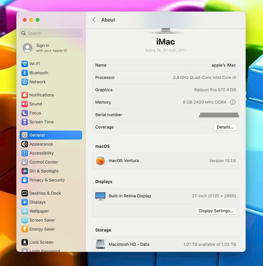Click the Energy Saver bulb icon
Screen dimensions: 263x266
[25, 229]
